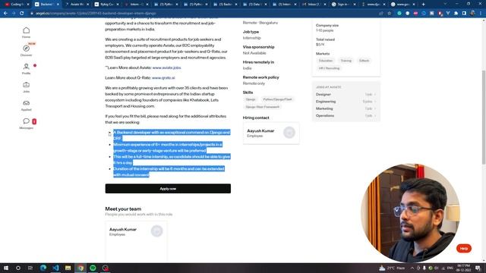Click the Apply now button

(x=168, y=189)
